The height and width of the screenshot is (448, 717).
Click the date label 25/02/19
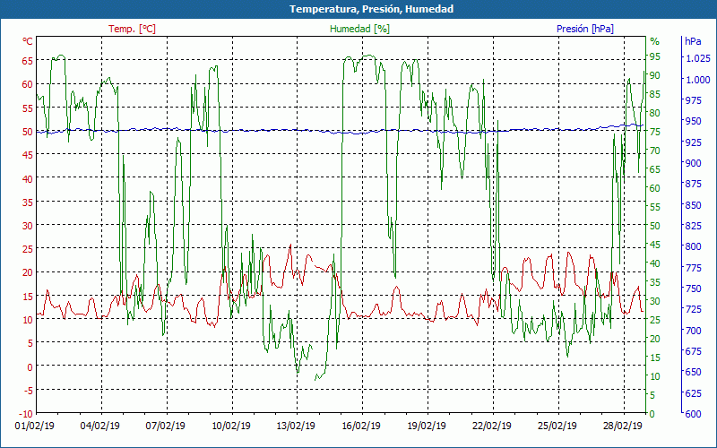557,426
